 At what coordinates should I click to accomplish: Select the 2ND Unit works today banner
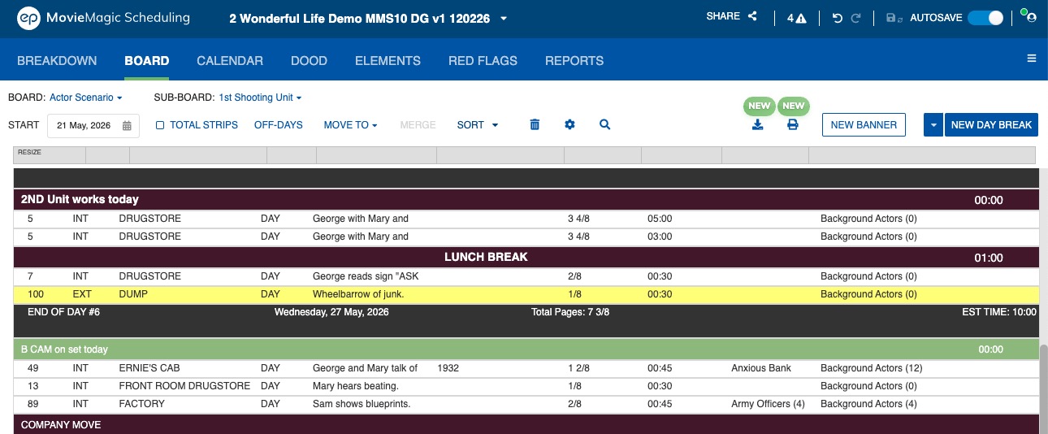pyautogui.click(x=526, y=199)
